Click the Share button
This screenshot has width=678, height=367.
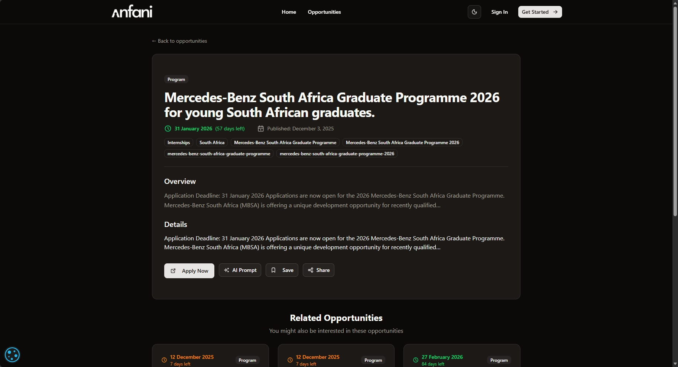click(318, 270)
